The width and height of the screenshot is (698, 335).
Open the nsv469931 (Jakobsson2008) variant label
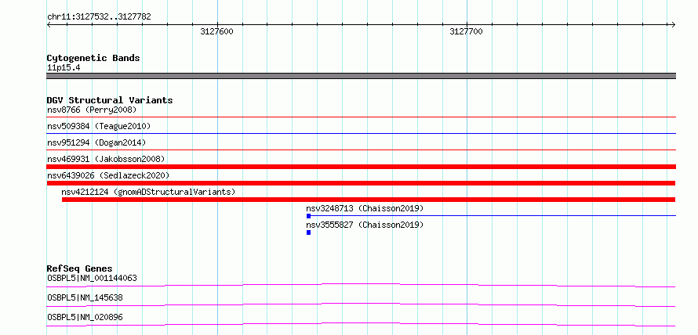106,159
